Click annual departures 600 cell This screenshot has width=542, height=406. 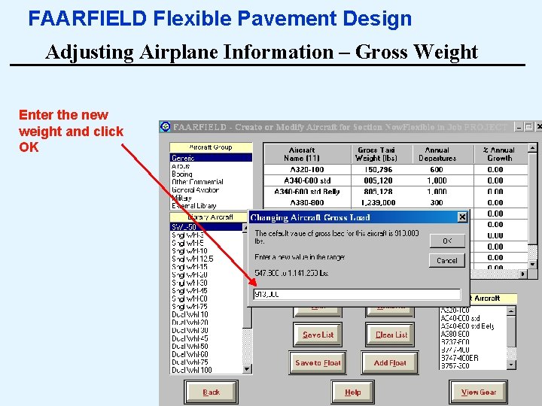point(437,169)
